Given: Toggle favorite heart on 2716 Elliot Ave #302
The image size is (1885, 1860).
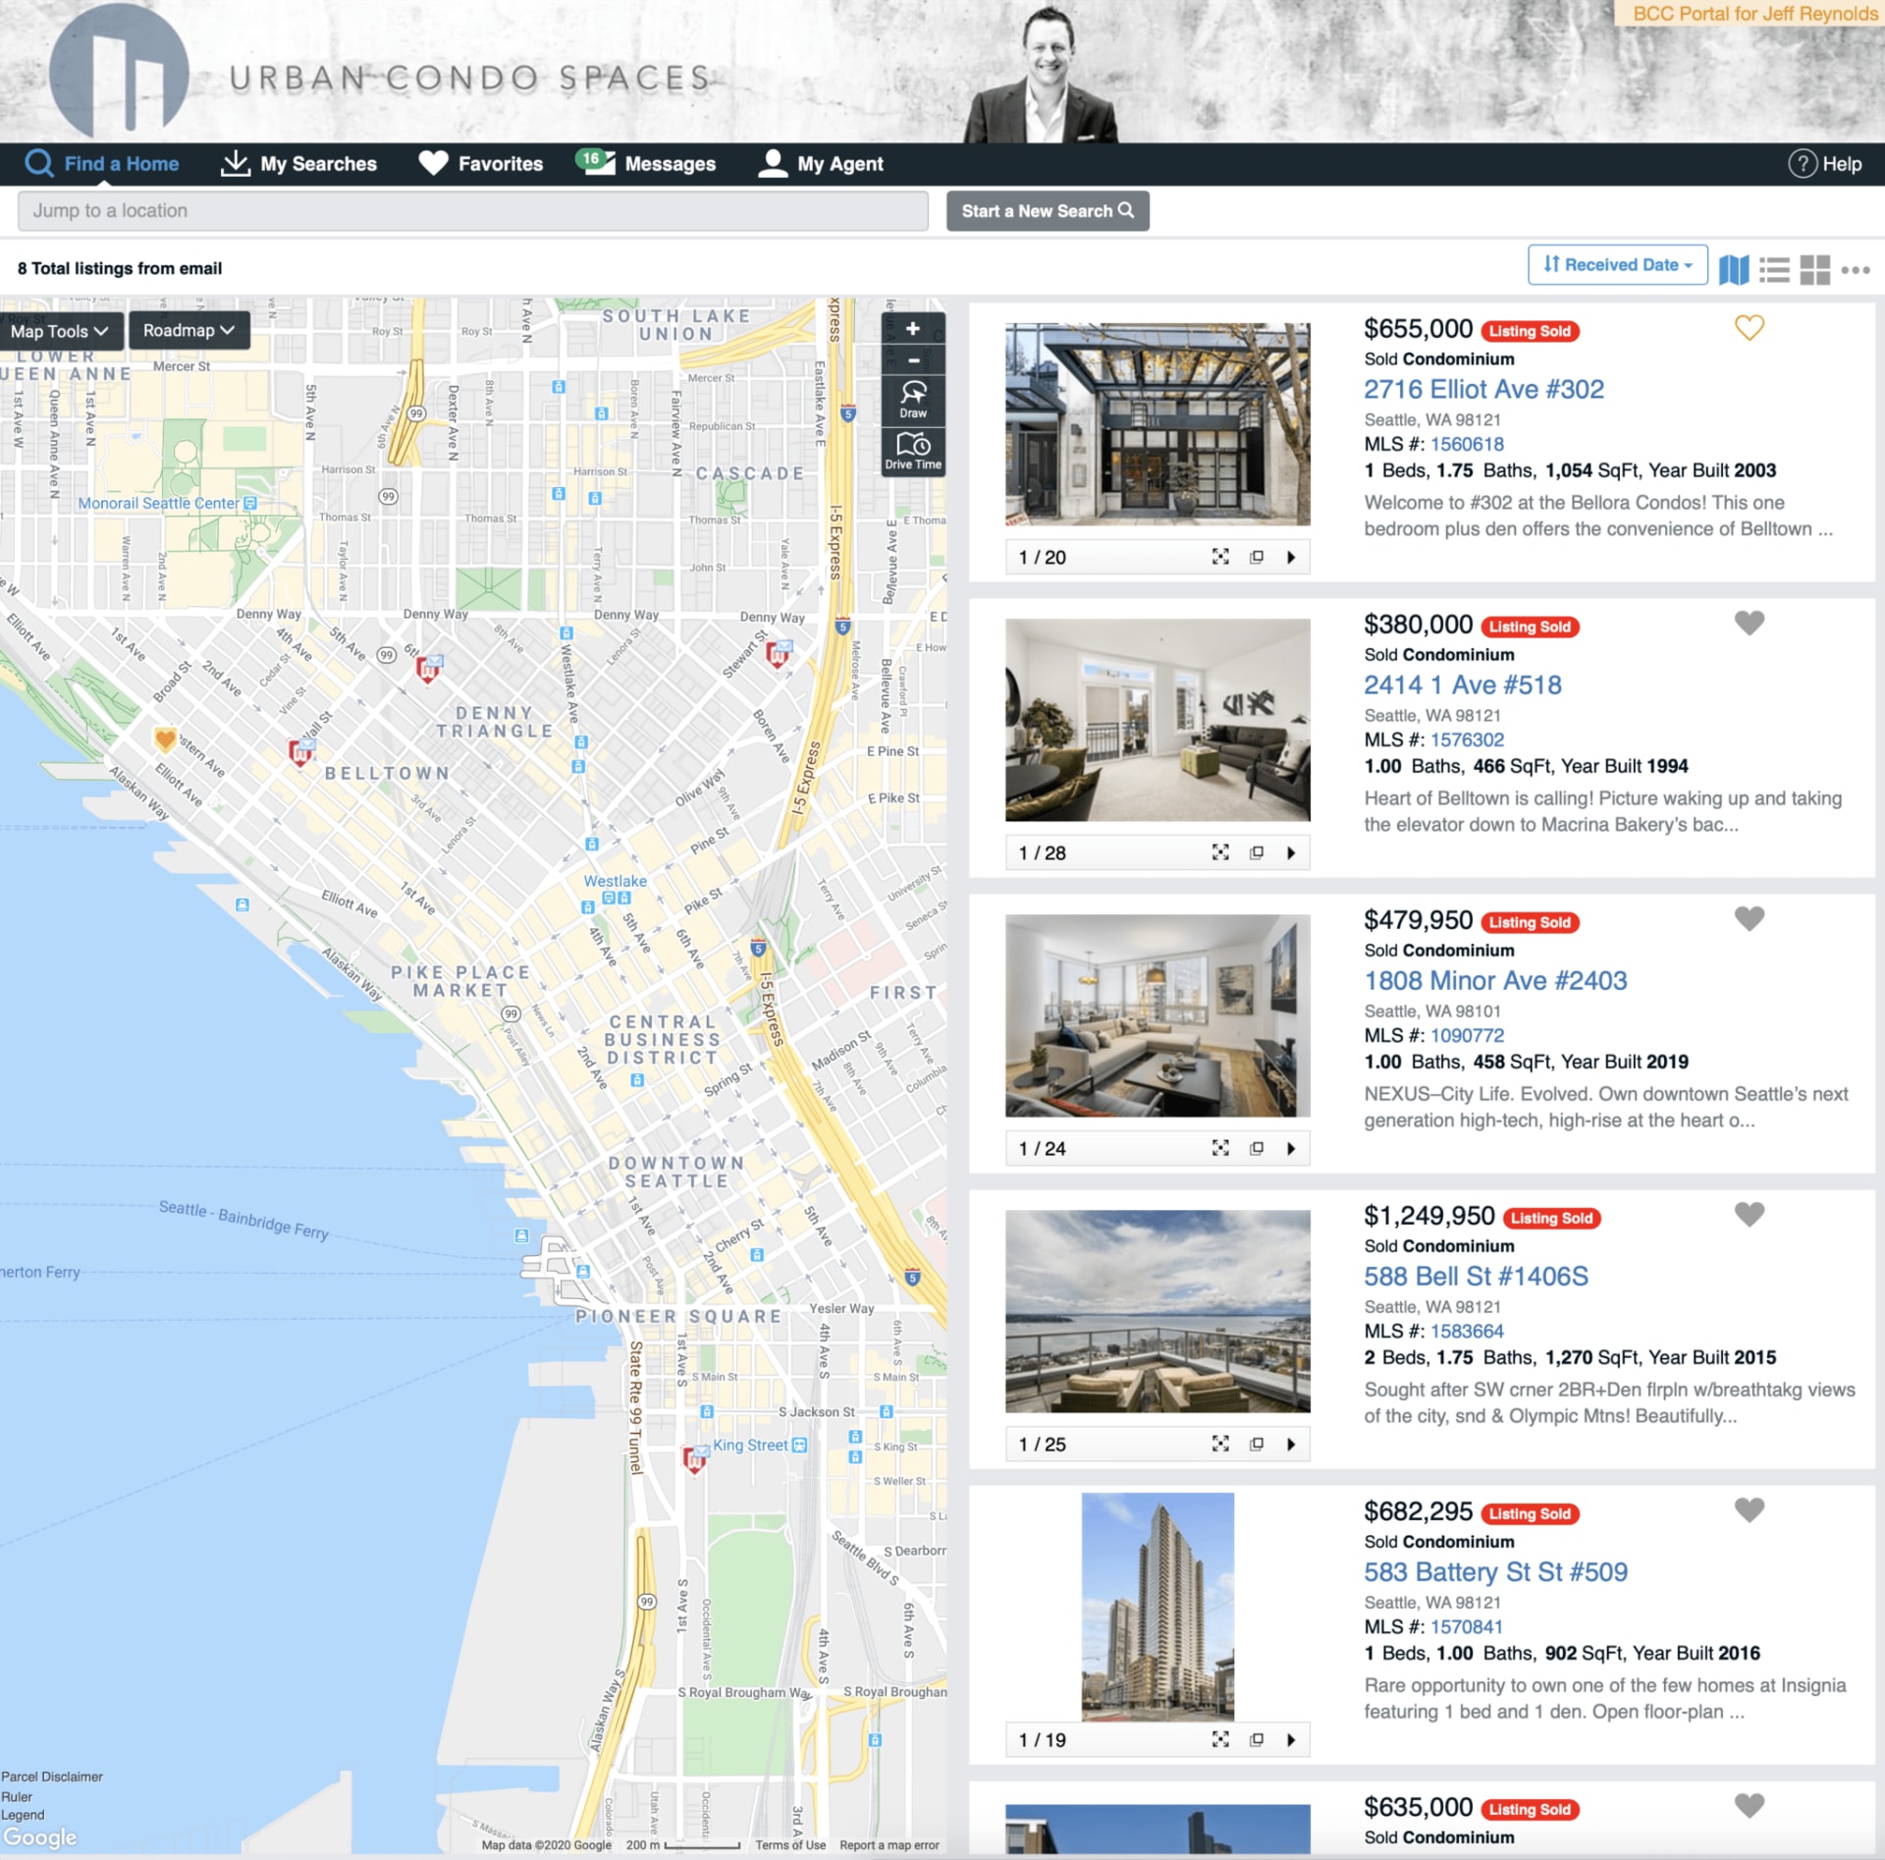Looking at the screenshot, I should (x=1749, y=327).
